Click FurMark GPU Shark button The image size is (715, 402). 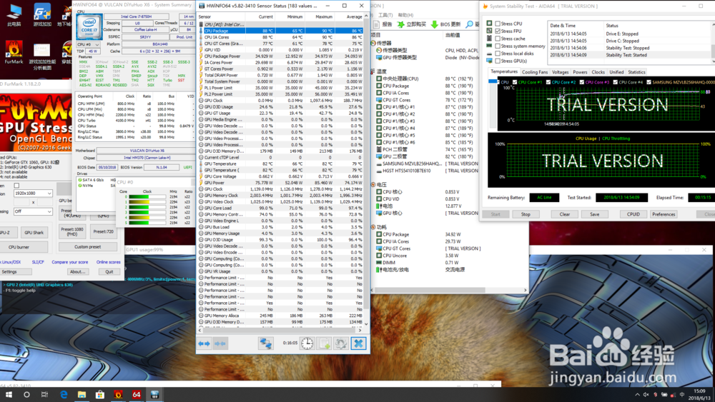[34, 232]
